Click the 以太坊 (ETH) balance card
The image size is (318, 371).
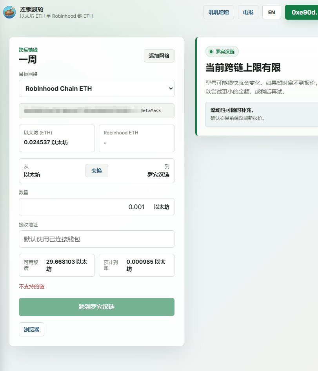(x=56, y=138)
